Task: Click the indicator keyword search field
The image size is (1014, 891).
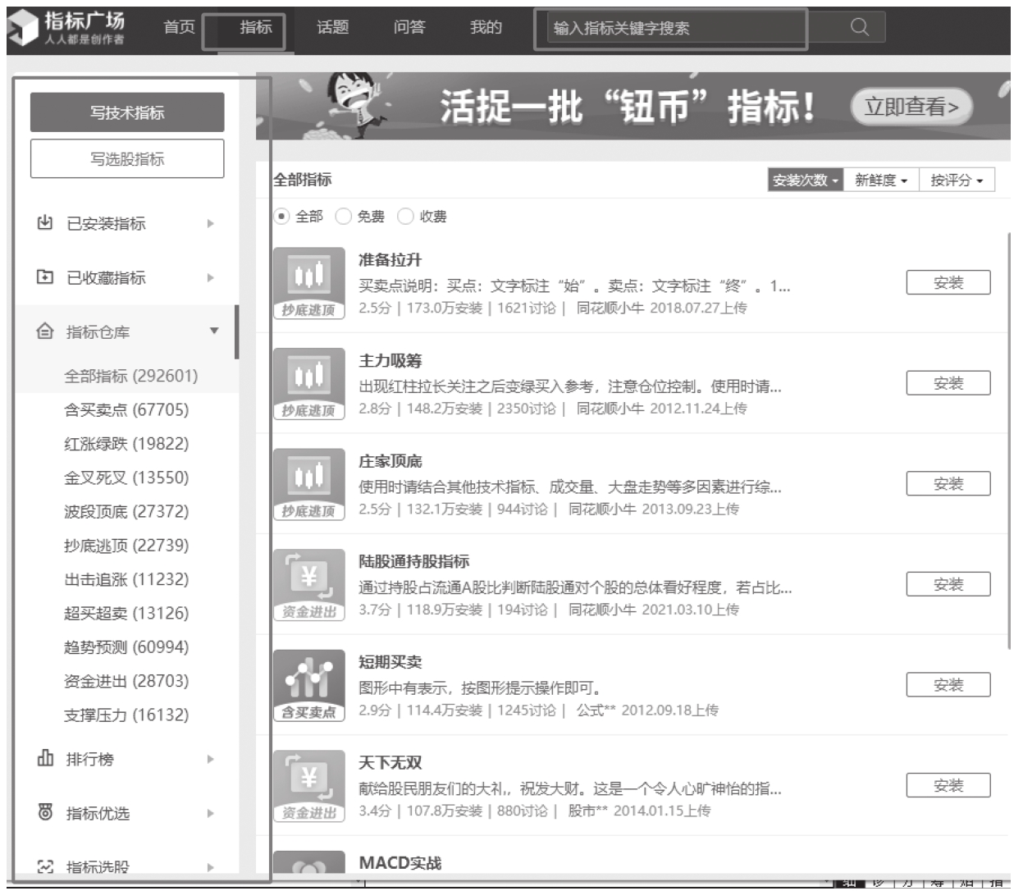Action: 689,28
